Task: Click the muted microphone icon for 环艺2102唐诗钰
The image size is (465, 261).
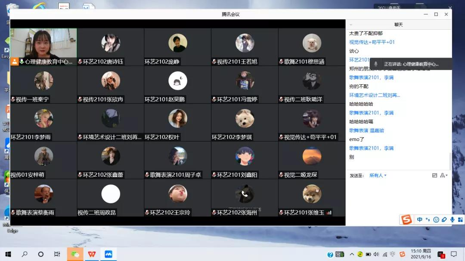Action: 80,62
